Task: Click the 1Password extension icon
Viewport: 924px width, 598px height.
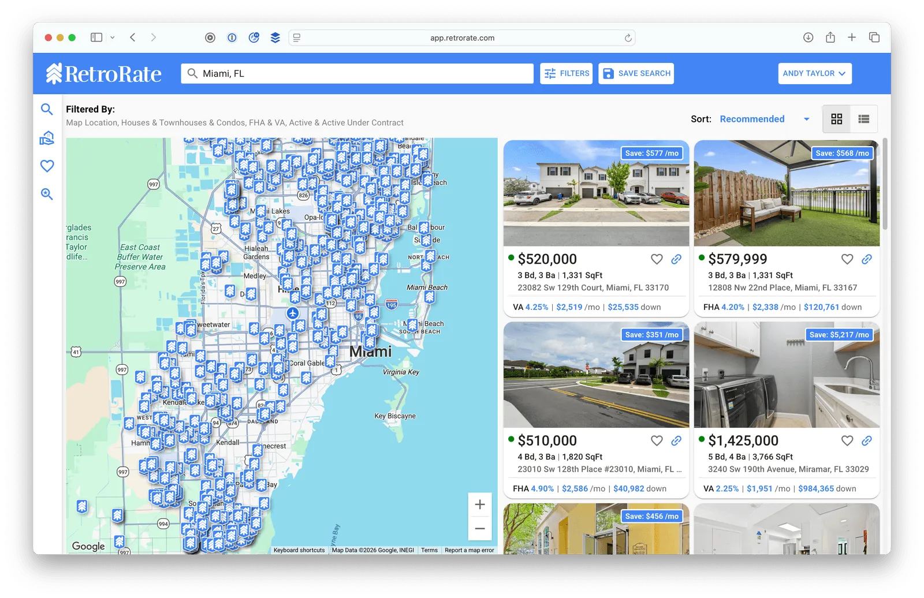Action: coord(232,38)
